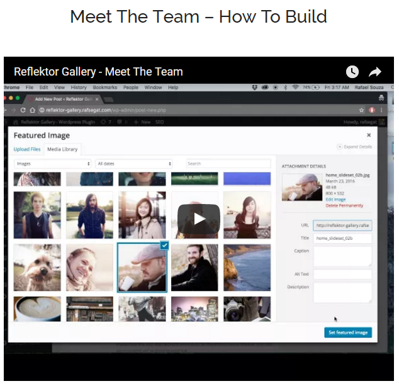Select the letterpress type blocks thumbnail
Image resolution: width=399 pixels, height=386 pixels.
[89, 309]
